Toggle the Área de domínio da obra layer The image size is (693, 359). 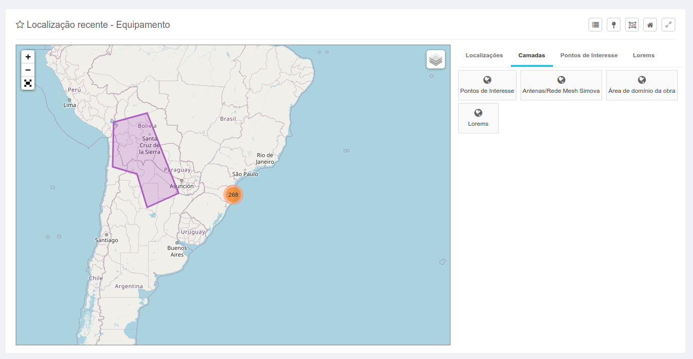click(642, 85)
